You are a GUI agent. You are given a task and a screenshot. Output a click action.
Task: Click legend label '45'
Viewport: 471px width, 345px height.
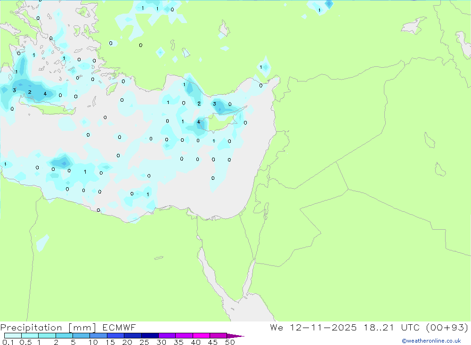pyautogui.click(x=213, y=342)
